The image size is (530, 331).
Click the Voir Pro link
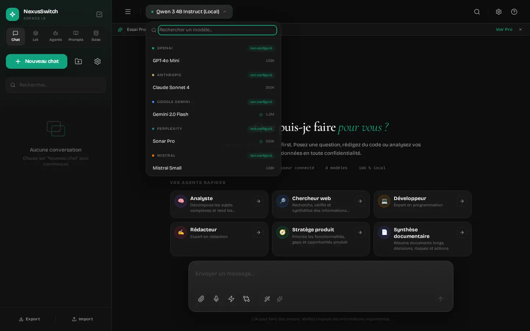504,29
